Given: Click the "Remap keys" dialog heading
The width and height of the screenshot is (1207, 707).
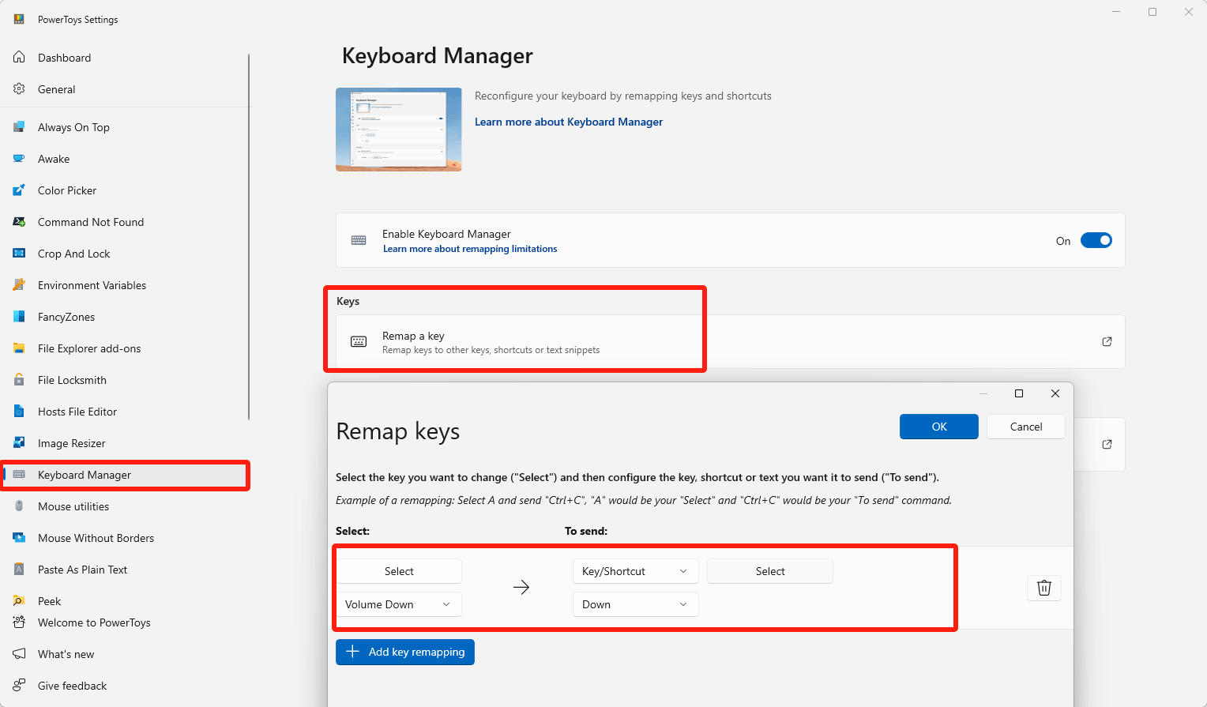Looking at the screenshot, I should click(x=398, y=431).
